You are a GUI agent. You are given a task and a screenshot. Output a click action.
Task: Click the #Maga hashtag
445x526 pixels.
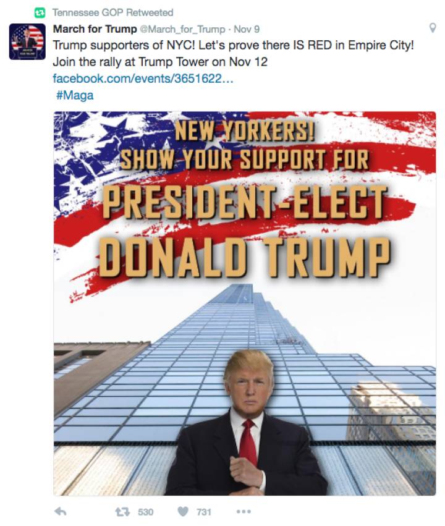(x=75, y=95)
